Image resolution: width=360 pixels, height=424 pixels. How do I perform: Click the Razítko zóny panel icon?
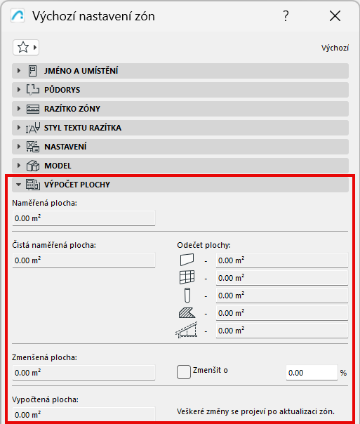[33, 109]
